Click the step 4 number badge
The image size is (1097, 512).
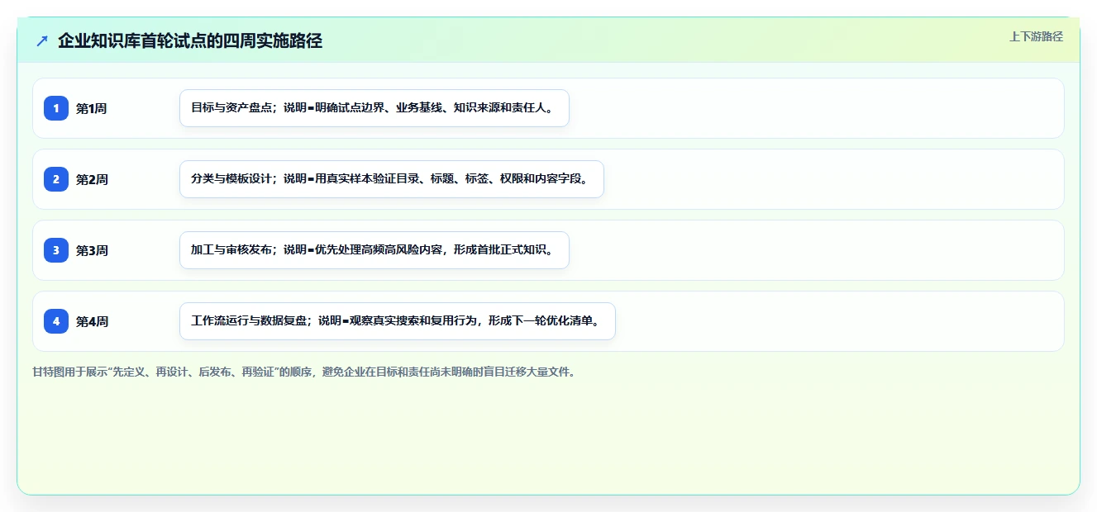coord(56,321)
